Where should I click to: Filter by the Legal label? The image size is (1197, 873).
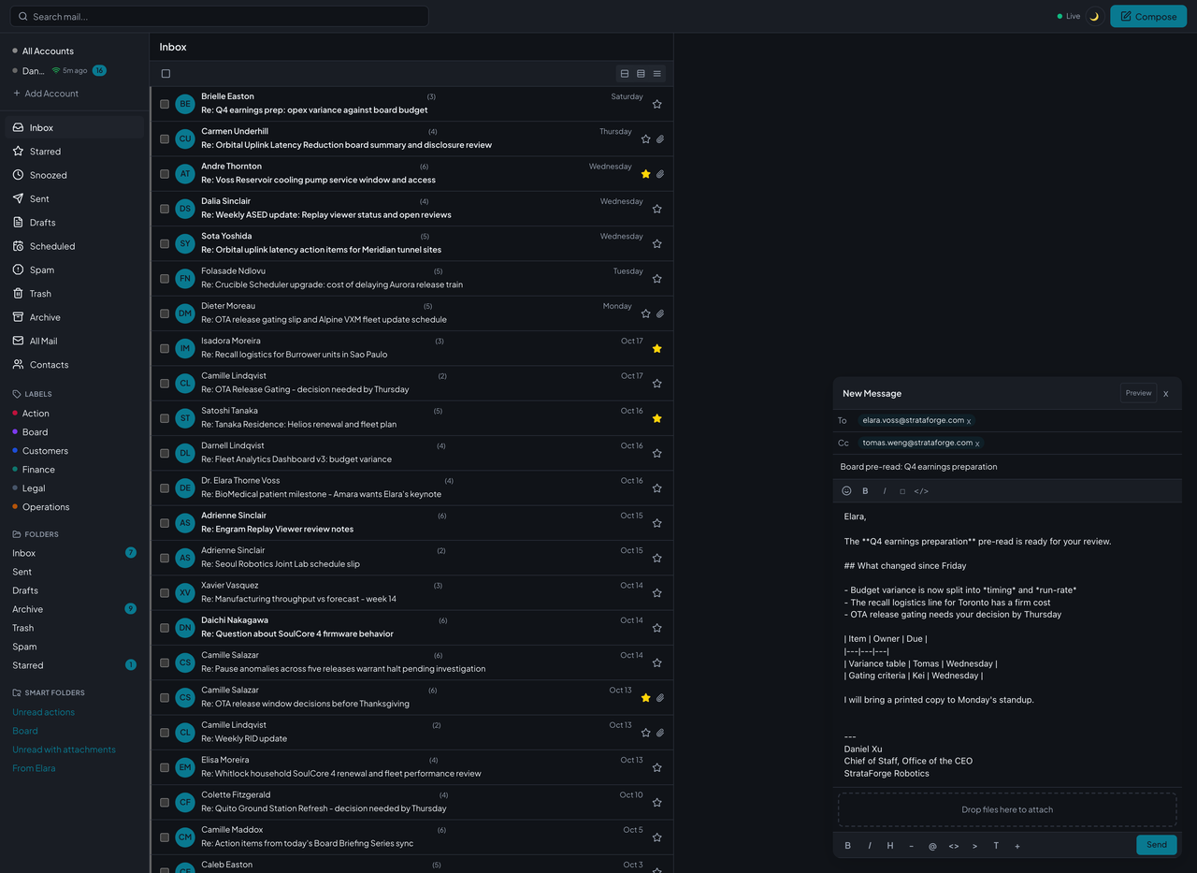(x=34, y=488)
